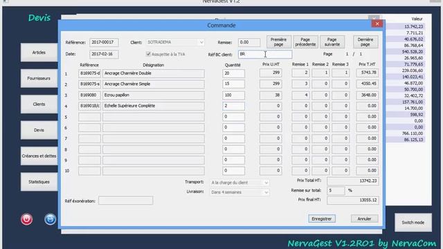
Task: Click value 13.742,23 in background list
Action: pos(413,26)
